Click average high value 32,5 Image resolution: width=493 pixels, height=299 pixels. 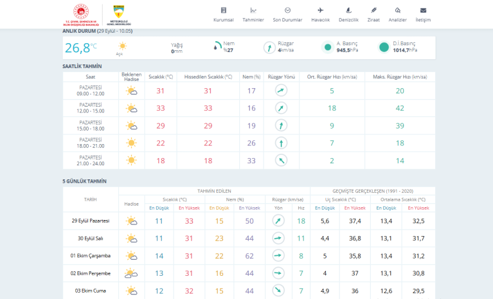[x=418, y=221]
